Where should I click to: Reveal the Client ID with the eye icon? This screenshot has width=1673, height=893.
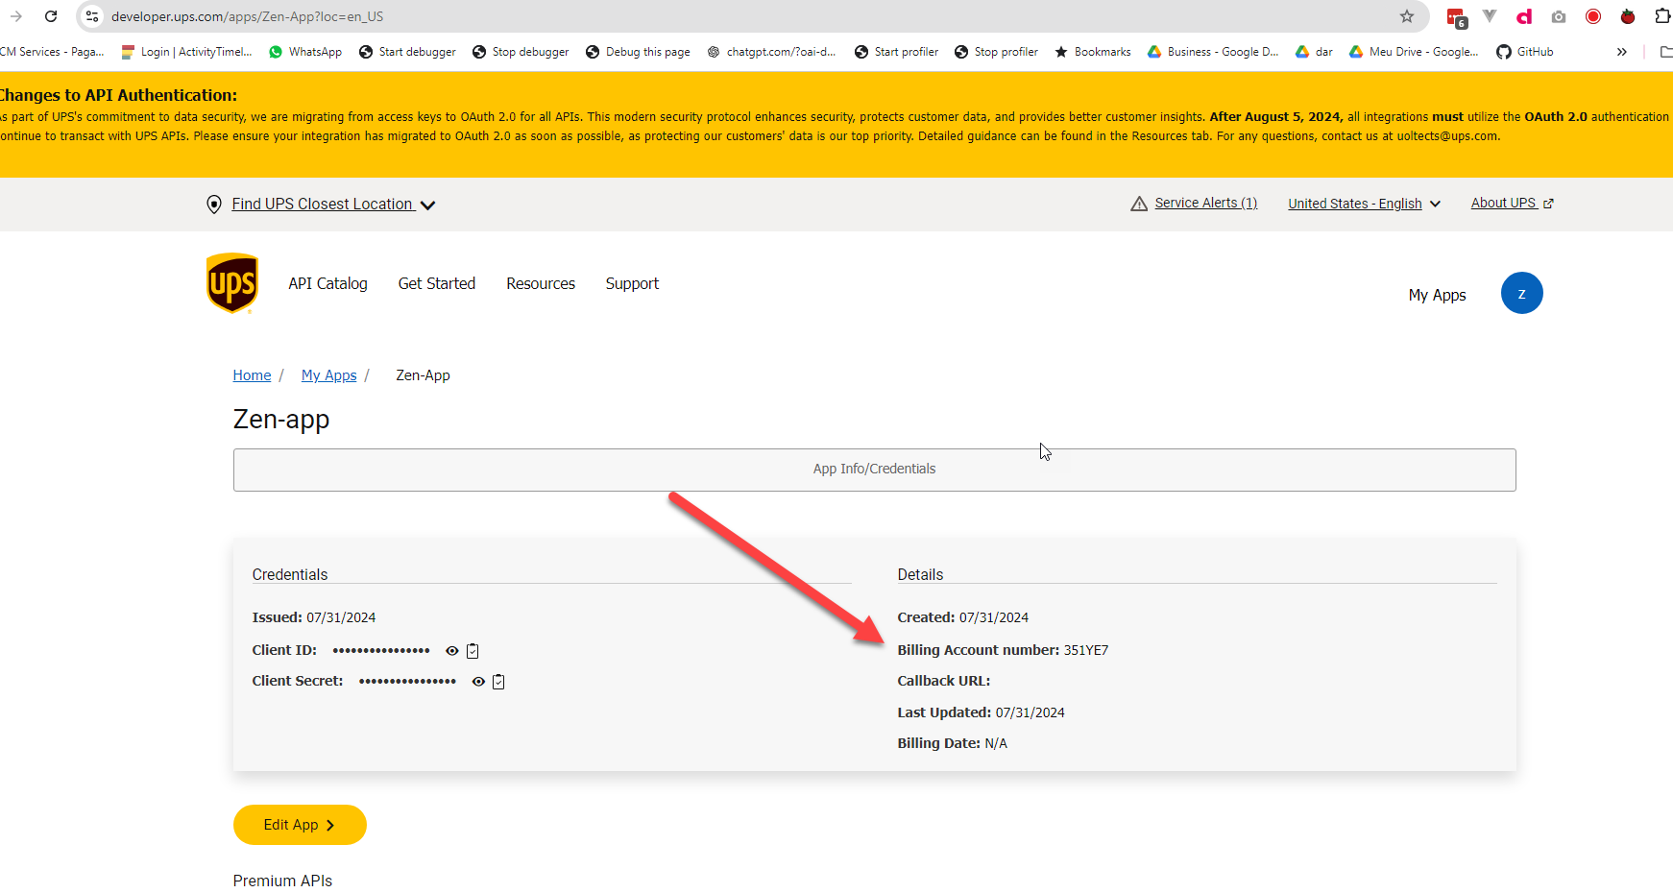click(x=452, y=651)
